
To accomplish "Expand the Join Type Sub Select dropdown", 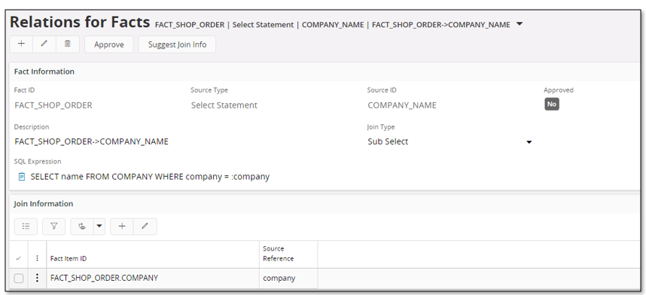I will (529, 141).
